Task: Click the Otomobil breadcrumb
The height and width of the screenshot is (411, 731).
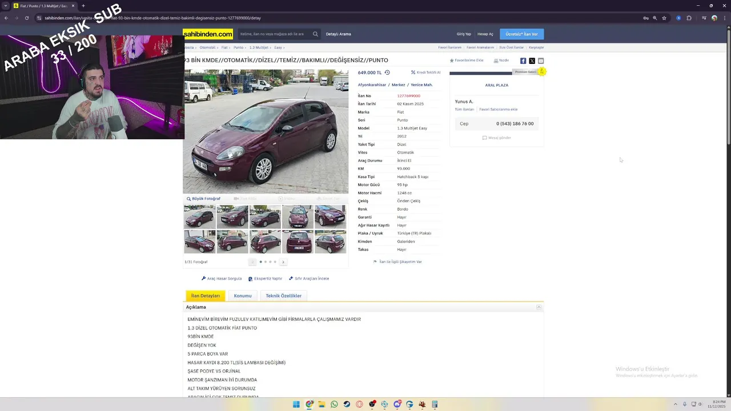Action: click(x=207, y=47)
